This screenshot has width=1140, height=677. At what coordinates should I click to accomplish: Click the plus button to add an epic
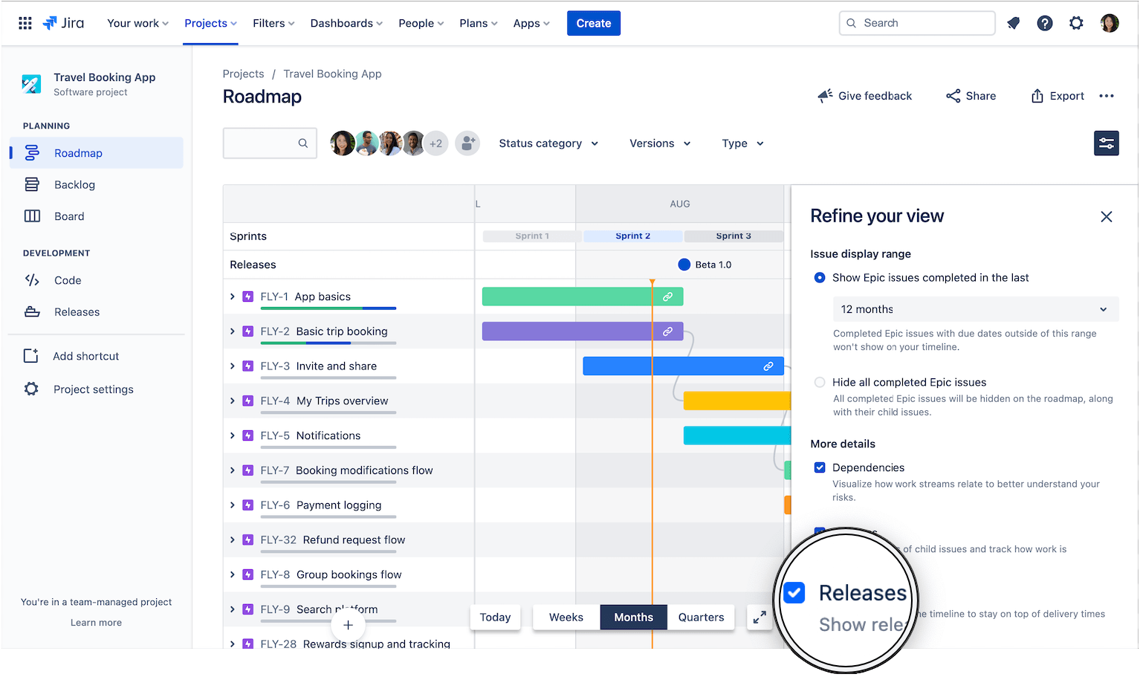[348, 625]
